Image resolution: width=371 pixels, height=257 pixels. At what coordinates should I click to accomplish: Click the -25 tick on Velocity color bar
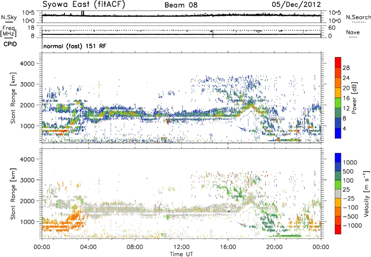pyautogui.click(x=349, y=198)
